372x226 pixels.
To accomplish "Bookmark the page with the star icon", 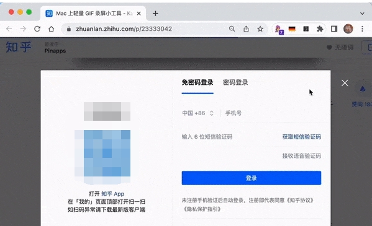I will [260, 29].
